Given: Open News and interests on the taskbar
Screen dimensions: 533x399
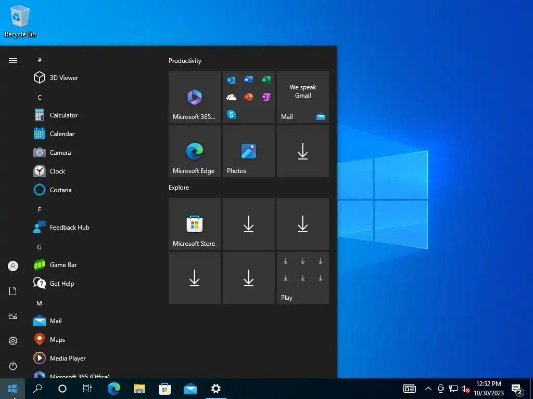Looking at the screenshot, I should (410, 389).
